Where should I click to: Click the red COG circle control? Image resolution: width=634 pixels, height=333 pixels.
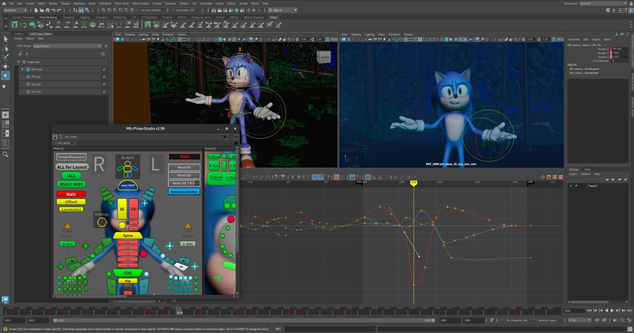coord(143,254)
